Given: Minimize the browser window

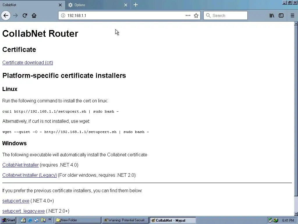Looking at the screenshot, I should pyautogui.click(x=285, y=3).
